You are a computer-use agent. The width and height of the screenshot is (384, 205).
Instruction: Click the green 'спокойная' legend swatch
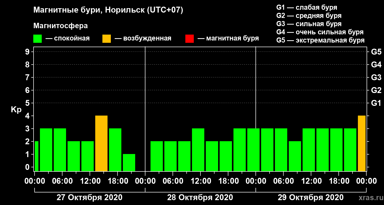[x=37, y=38]
